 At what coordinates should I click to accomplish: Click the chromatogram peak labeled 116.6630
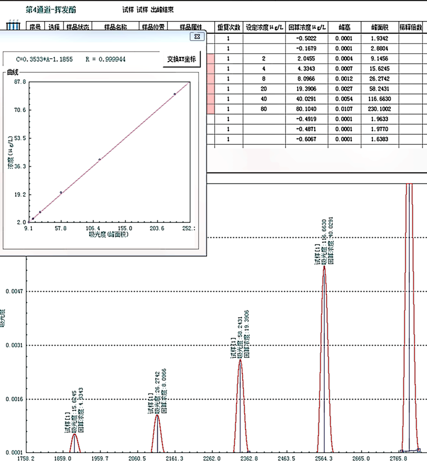click(x=324, y=272)
